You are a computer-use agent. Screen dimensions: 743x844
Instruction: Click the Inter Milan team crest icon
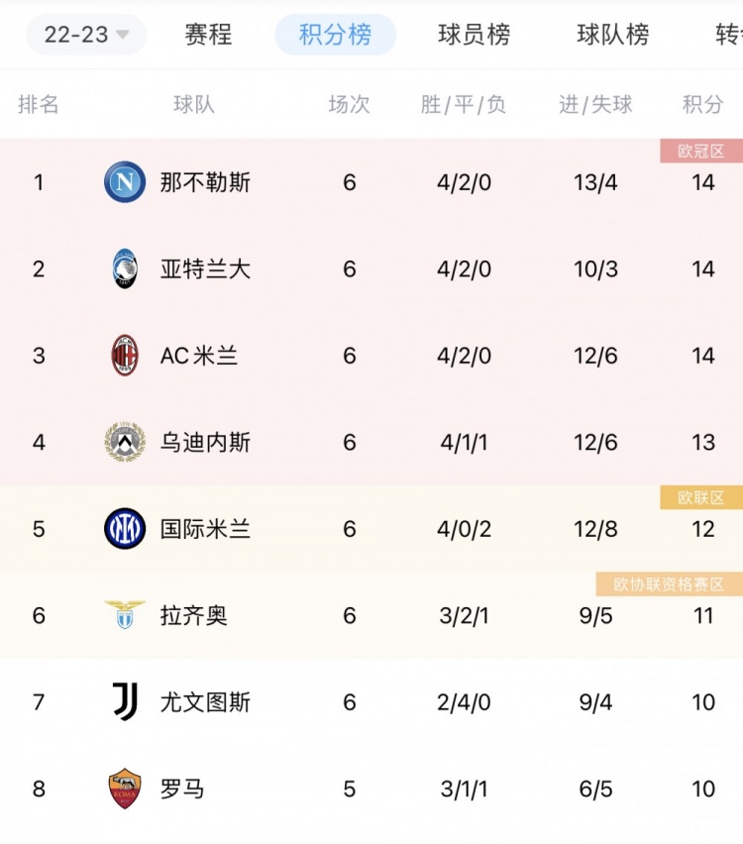pos(125,529)
